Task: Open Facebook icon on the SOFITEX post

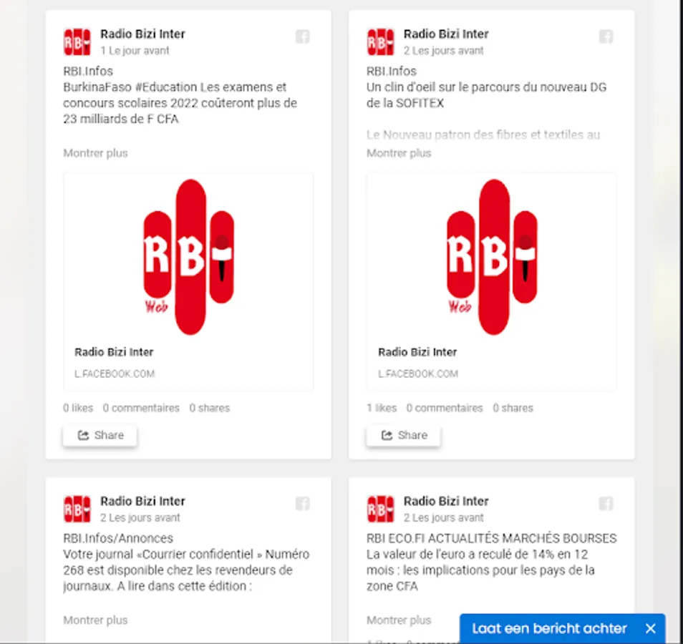Action: coord(606,36)
